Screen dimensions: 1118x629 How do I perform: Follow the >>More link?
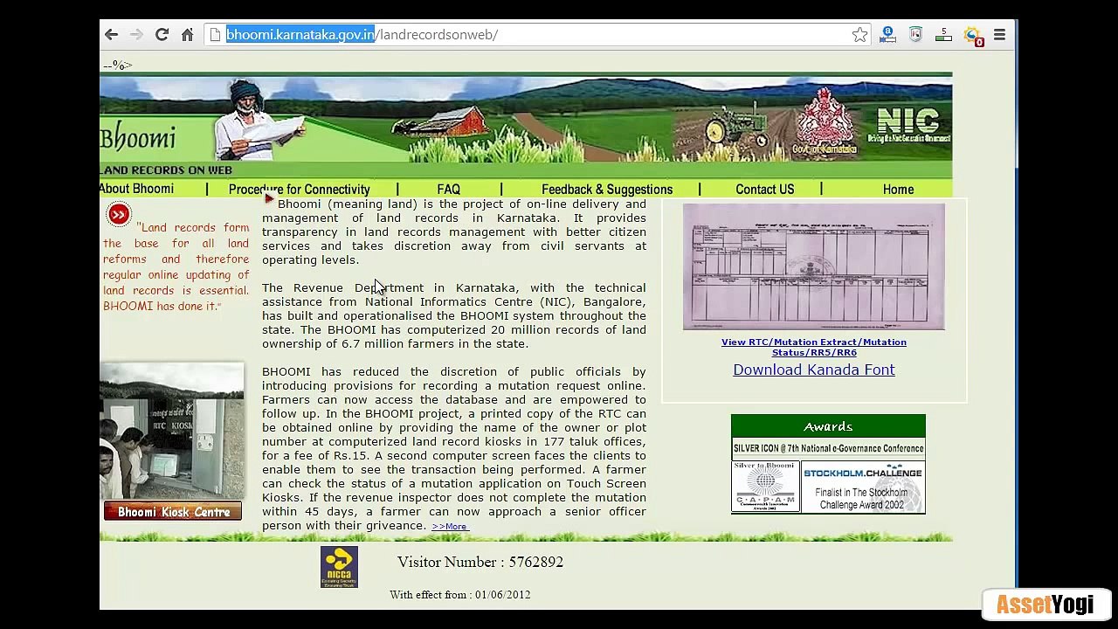(450, 526)
